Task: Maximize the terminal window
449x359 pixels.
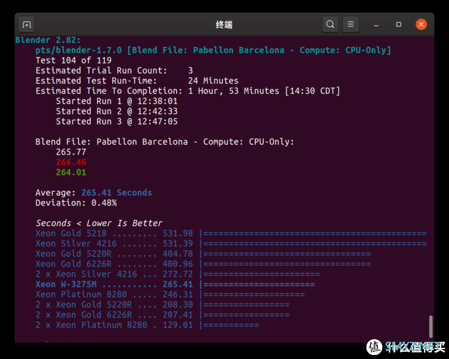Action: pyautogui.click(x=398, y=24)
